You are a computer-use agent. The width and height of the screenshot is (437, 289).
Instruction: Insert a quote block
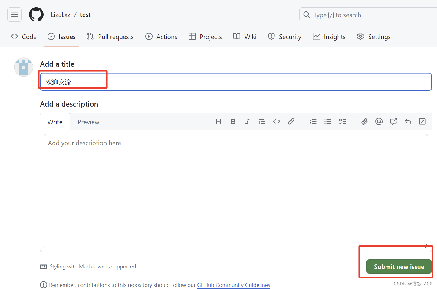click(262, 122)
